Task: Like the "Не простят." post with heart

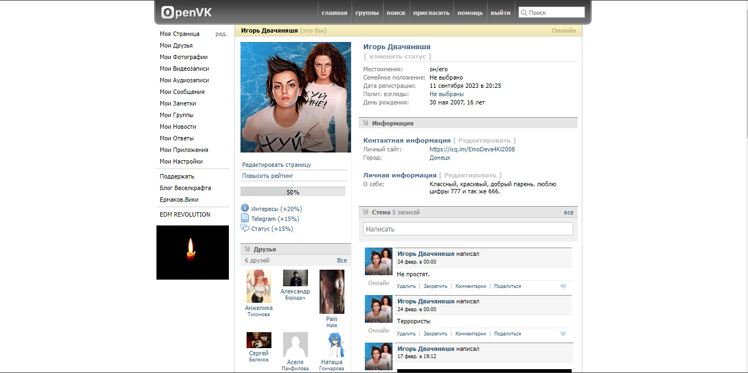Action: click(563, 286)
